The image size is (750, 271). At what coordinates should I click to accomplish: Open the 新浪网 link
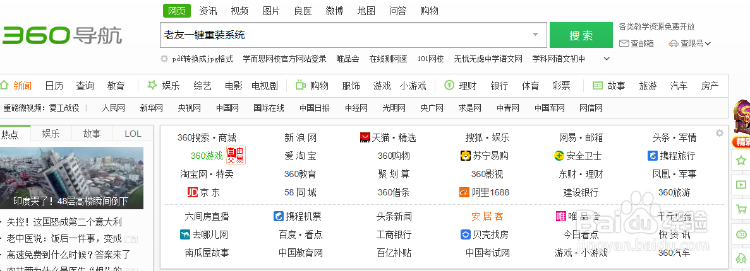300,137
